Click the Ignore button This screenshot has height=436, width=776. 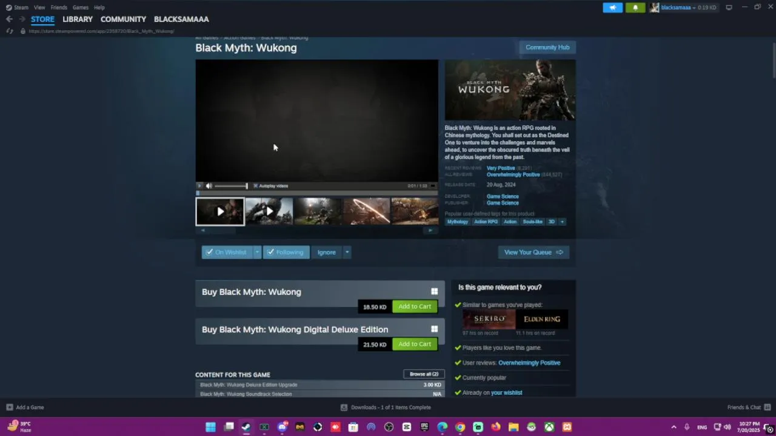[326, 252]
